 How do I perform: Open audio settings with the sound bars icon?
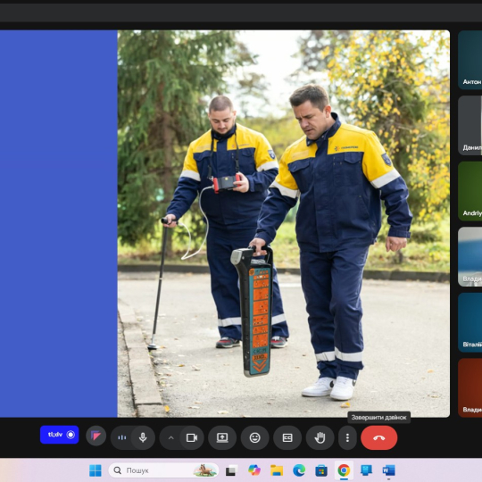(x=121, y=437)
